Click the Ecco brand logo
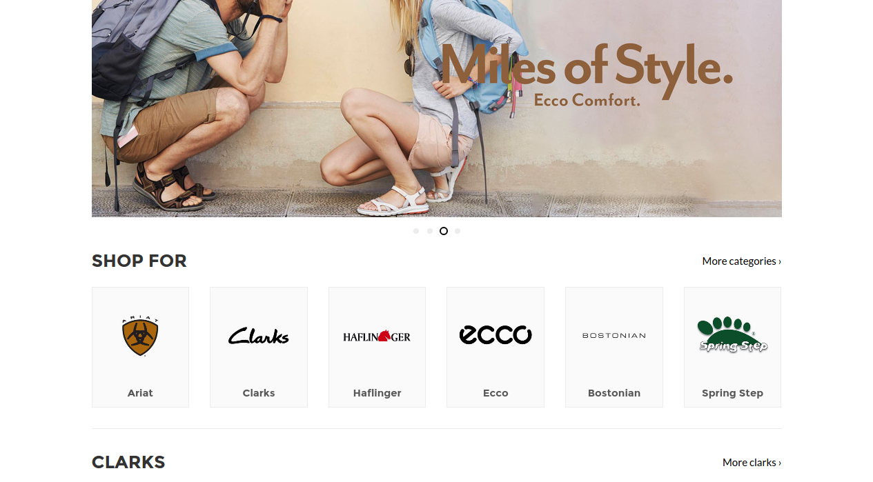873x482 pixels. (x=496, y=335)
